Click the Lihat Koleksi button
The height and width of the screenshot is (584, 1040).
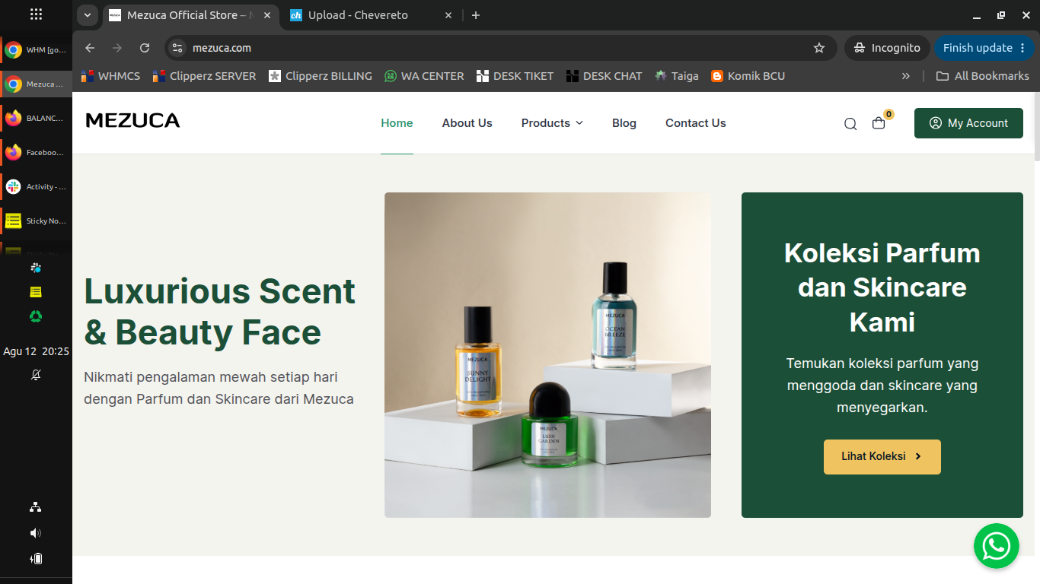(x=882, y=457)
